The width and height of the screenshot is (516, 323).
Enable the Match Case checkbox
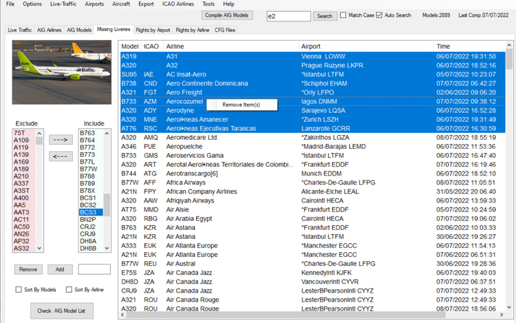pos(343,15)
